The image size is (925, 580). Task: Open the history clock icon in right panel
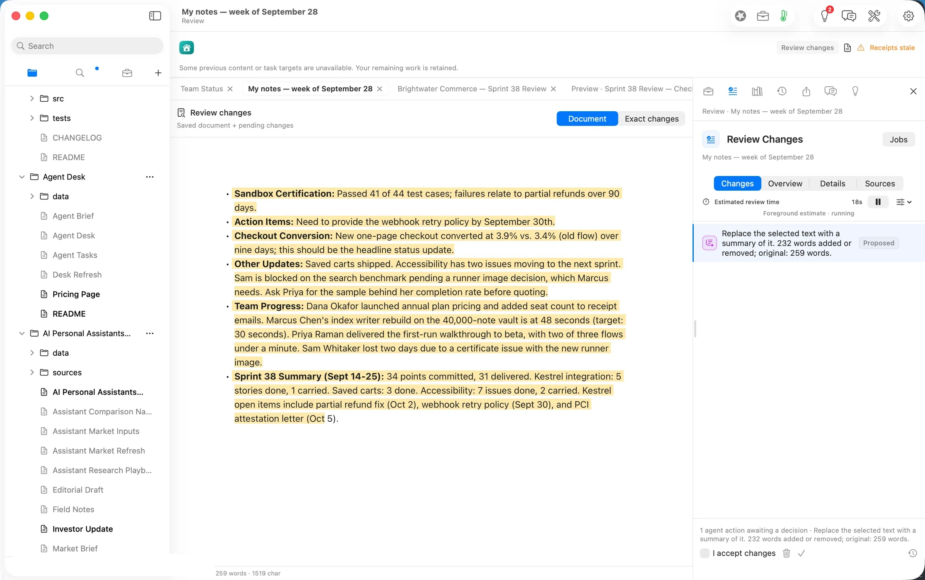coord(782,91)
